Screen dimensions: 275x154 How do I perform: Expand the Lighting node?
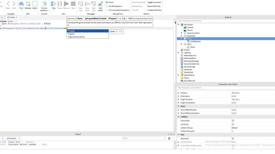[x=179, y=53]
